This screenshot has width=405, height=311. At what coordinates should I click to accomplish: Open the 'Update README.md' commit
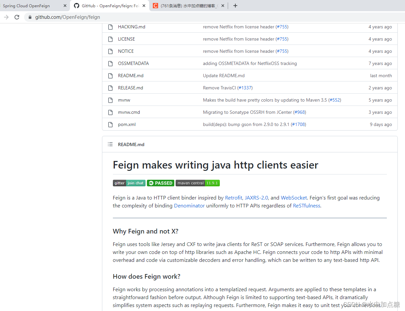pyautogui.click(x=224, y=76)
